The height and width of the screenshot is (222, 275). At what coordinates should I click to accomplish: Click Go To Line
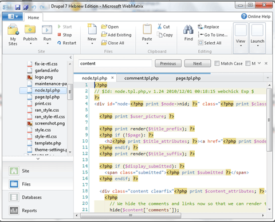[213, 35]
